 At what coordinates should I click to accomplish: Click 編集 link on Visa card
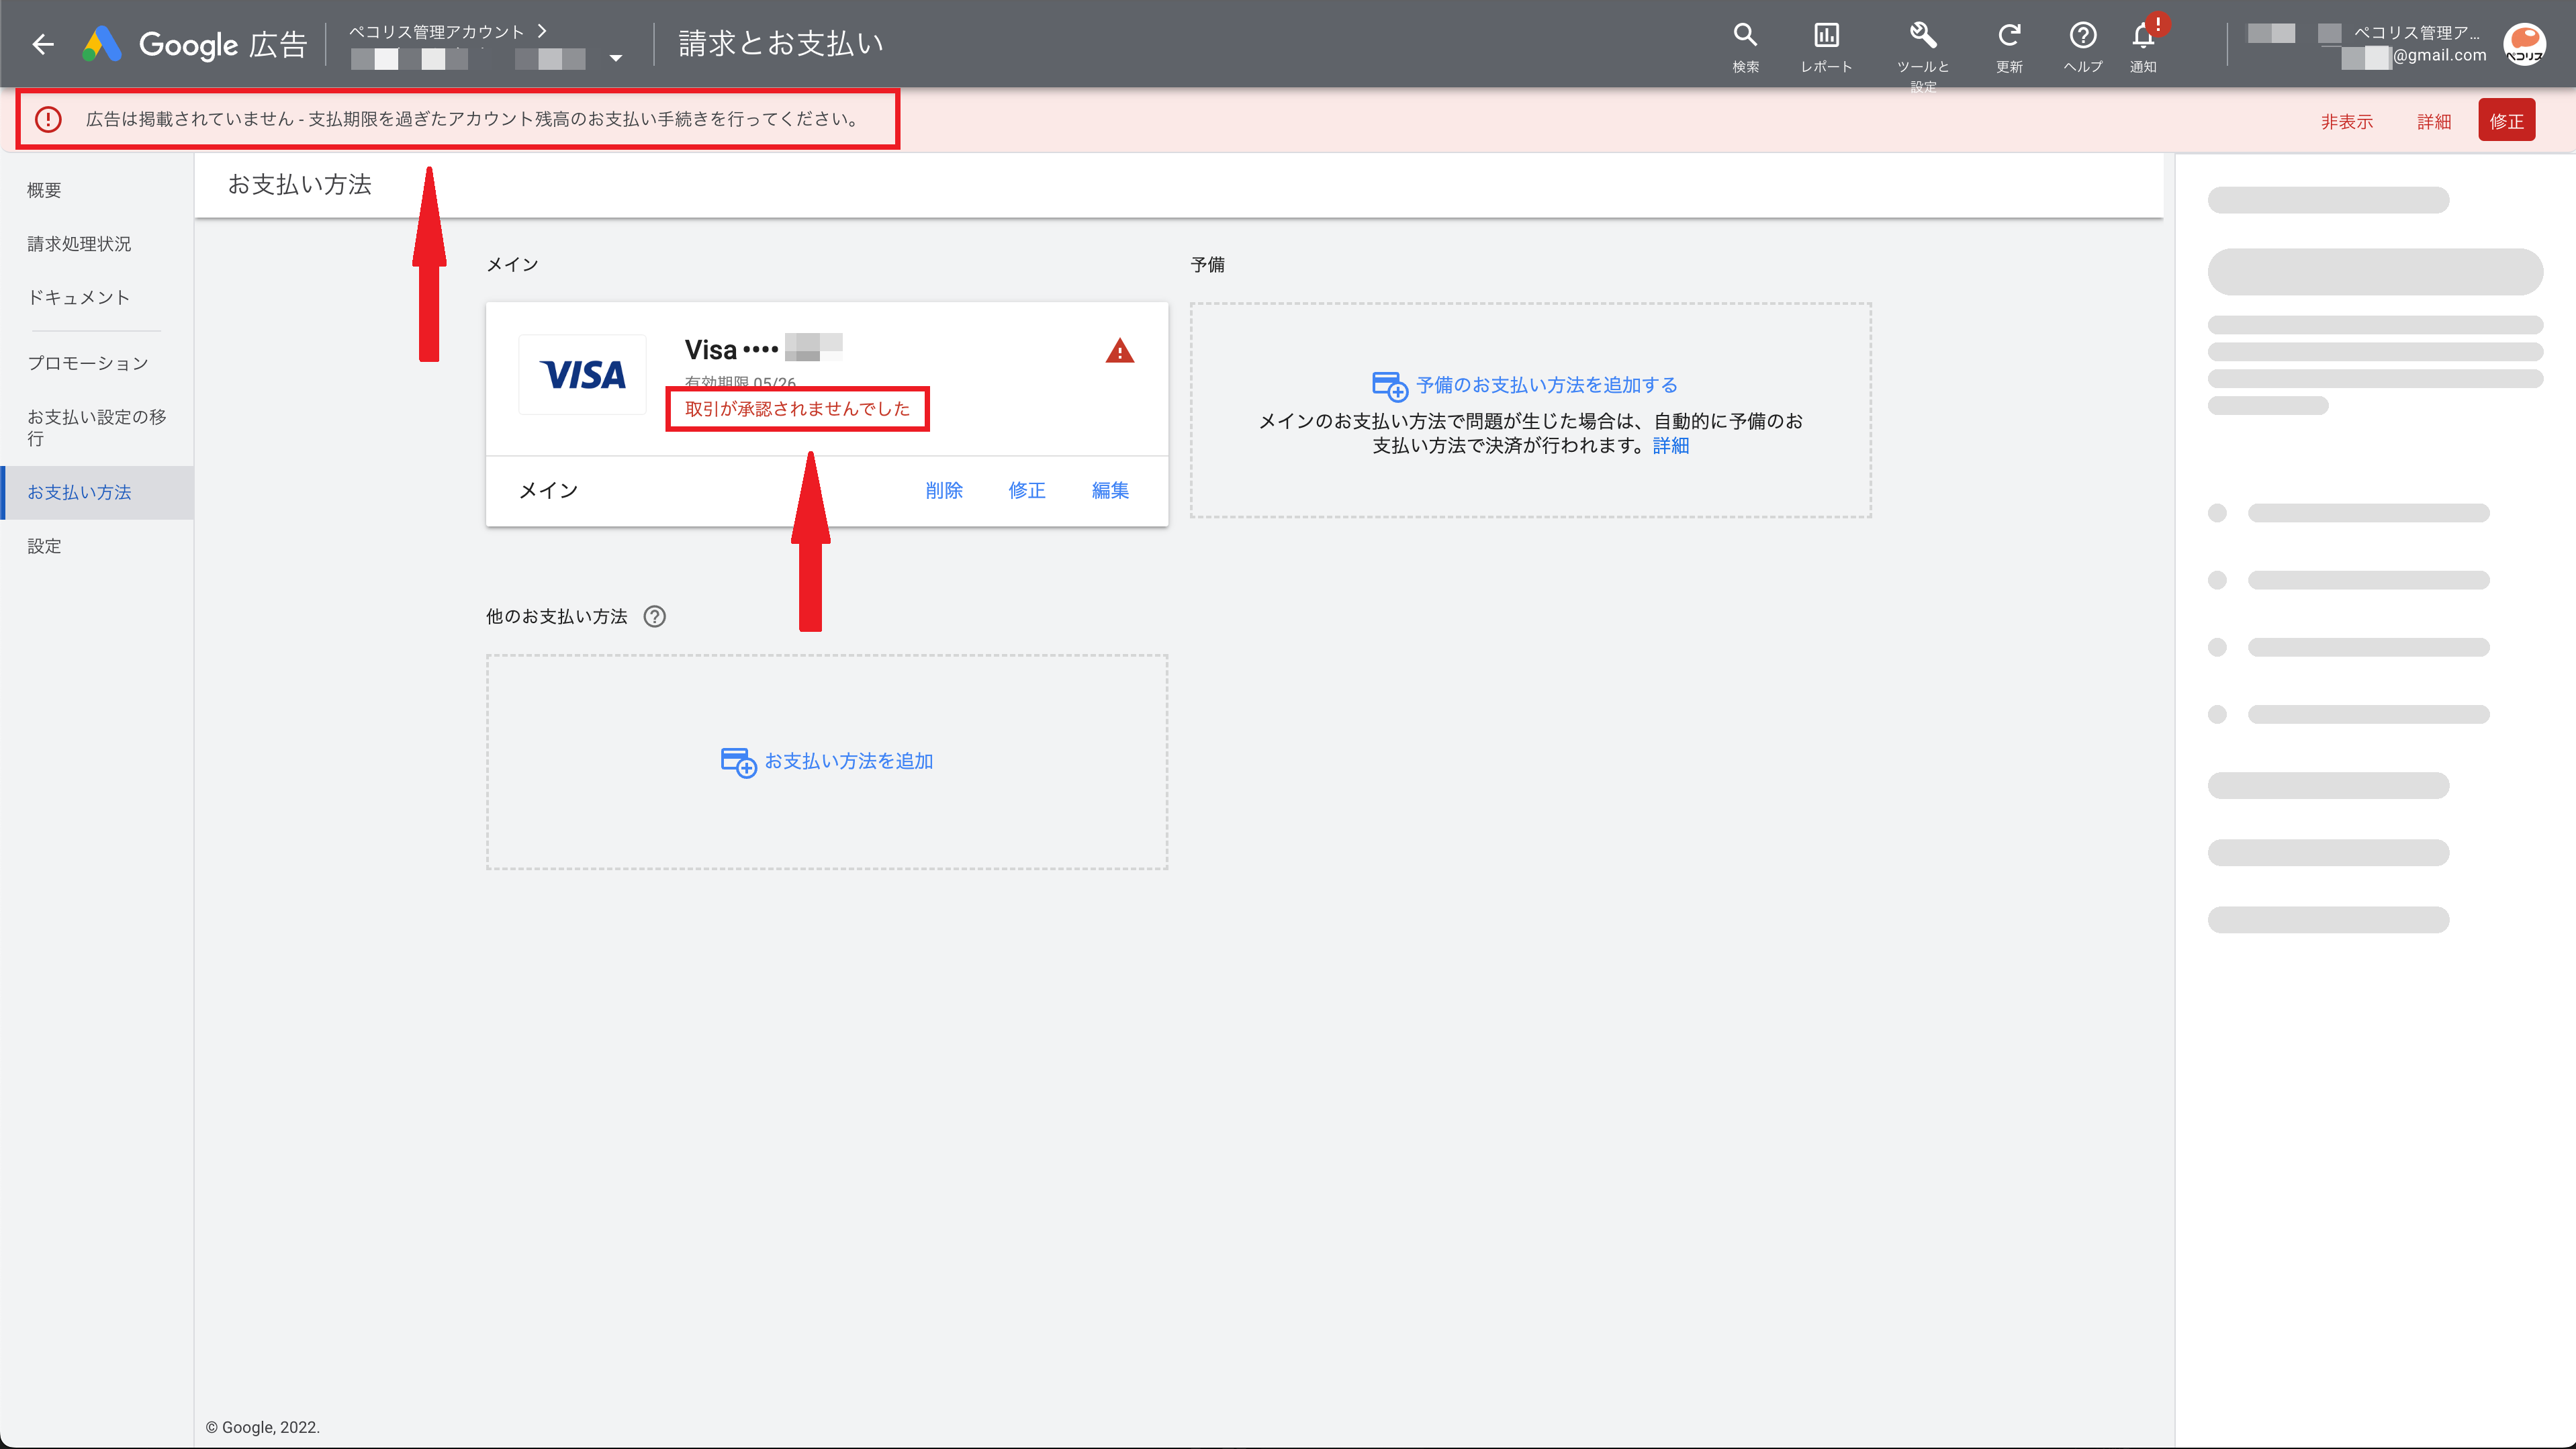[1110, 490]
